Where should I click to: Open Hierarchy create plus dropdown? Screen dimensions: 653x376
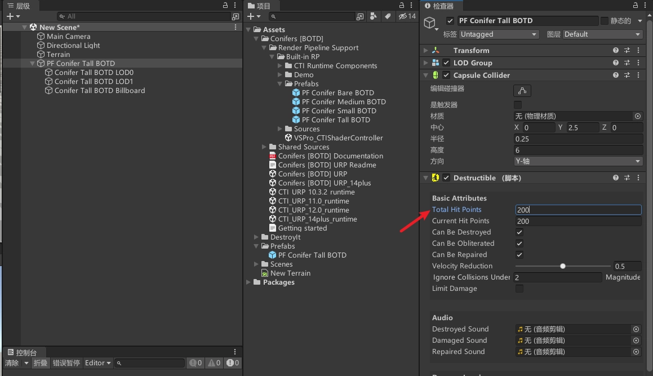[13, 16]
